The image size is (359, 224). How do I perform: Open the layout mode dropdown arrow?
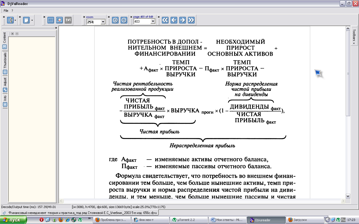point(15,20)
